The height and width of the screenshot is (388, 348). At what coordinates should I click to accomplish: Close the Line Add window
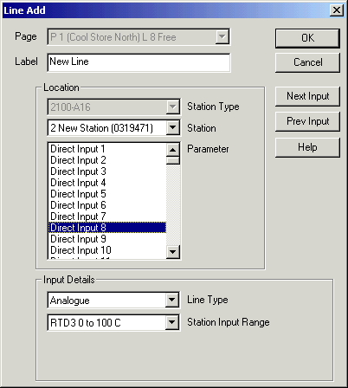(336, 10)
